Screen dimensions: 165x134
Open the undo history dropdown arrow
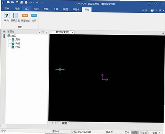33,2
